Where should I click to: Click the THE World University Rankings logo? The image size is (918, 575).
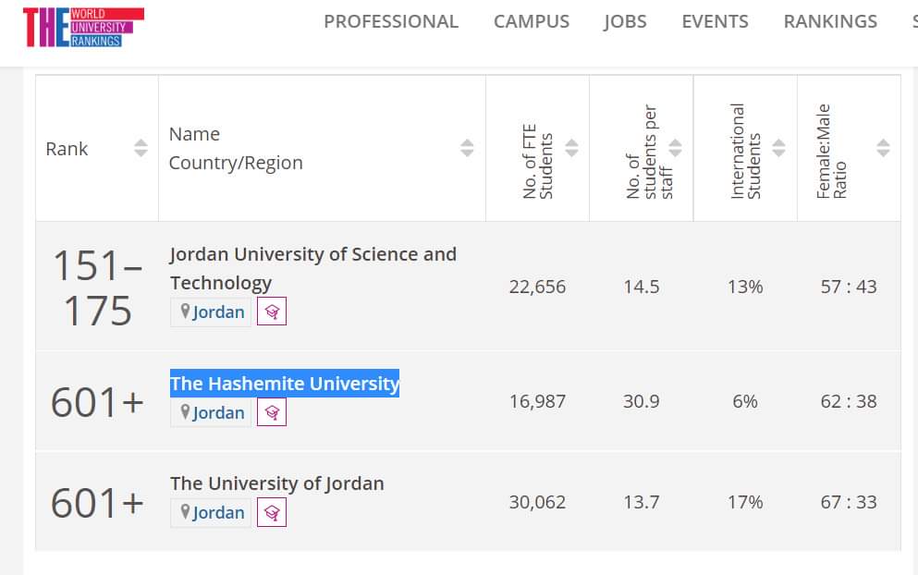click(83, 27)
